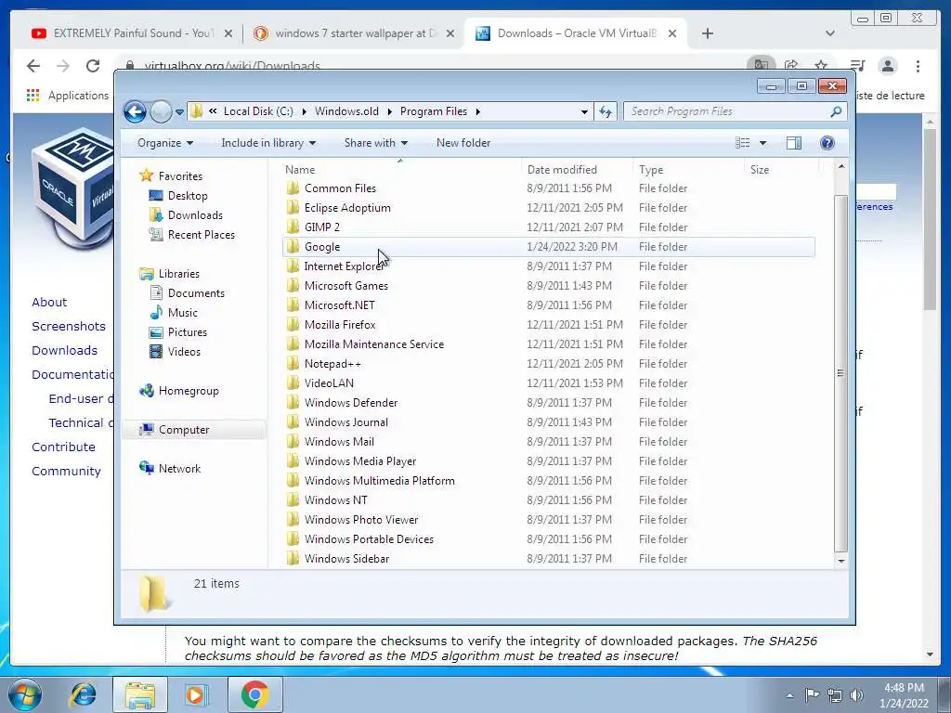Switch to the EXTREMELY Painful Sound YouTube tab
The image size is (951, 713).
click(x=132, y=33)
